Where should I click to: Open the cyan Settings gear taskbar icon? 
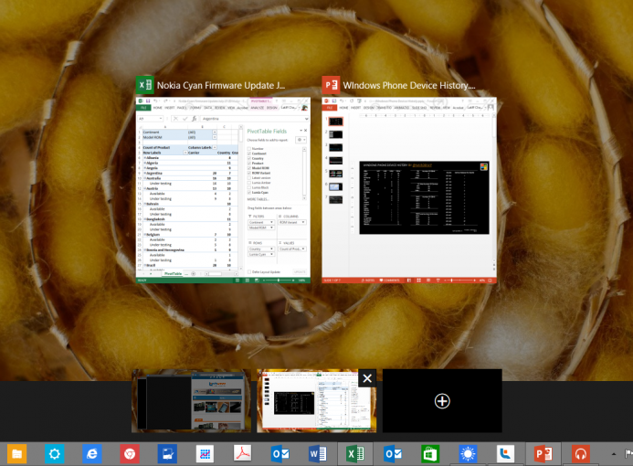click(55, 454)
